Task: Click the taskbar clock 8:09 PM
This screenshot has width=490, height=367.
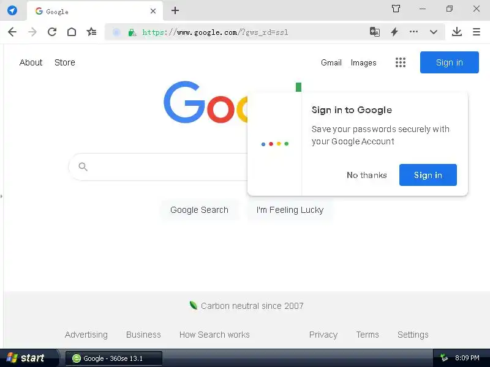Action: coord(467,358)
